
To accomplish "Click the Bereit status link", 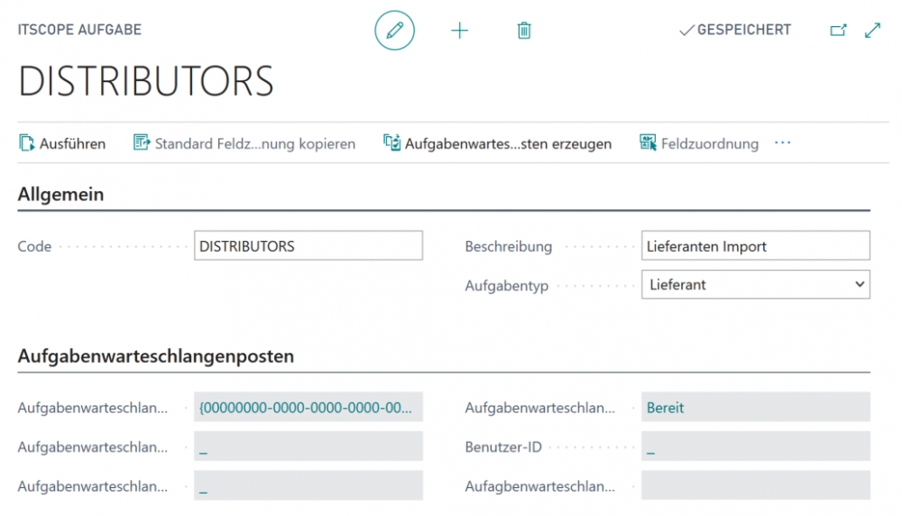I will tap(666, 408).
